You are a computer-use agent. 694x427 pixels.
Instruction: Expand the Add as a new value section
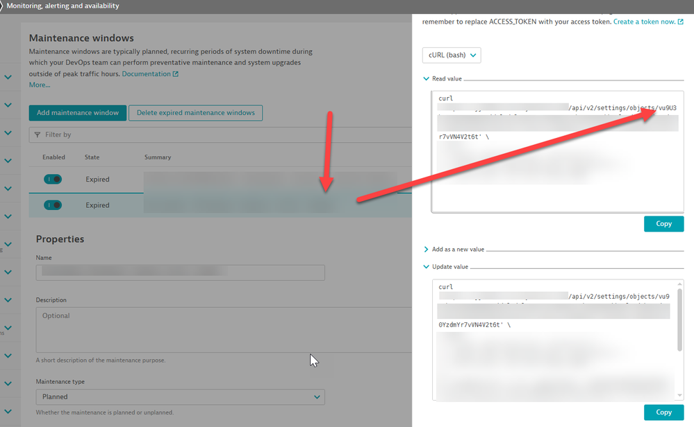tap(426, 249)
